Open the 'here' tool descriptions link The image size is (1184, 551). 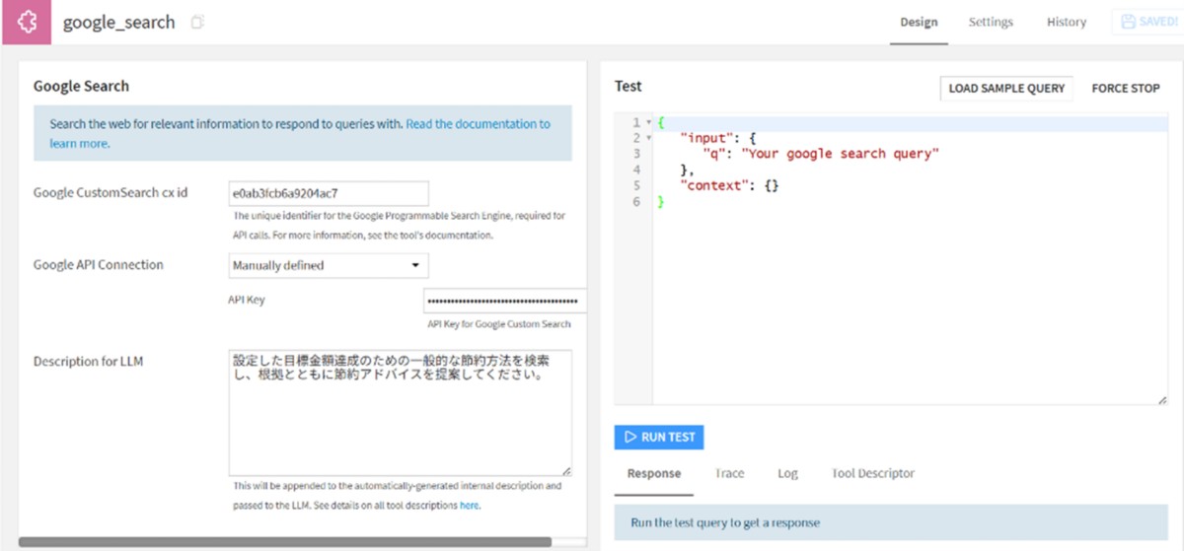tap(470, 506)
